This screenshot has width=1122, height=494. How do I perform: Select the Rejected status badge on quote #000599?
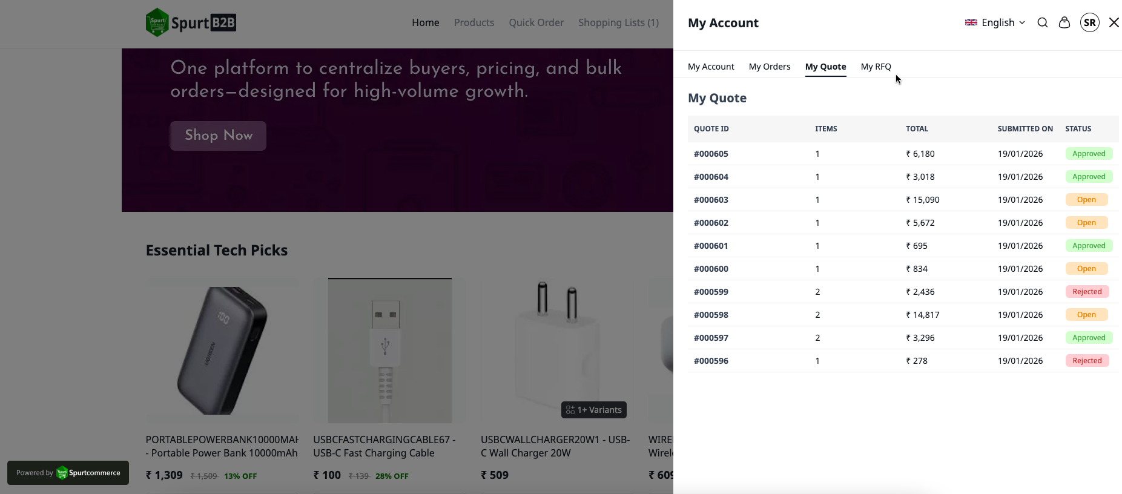pos(1087,292)
